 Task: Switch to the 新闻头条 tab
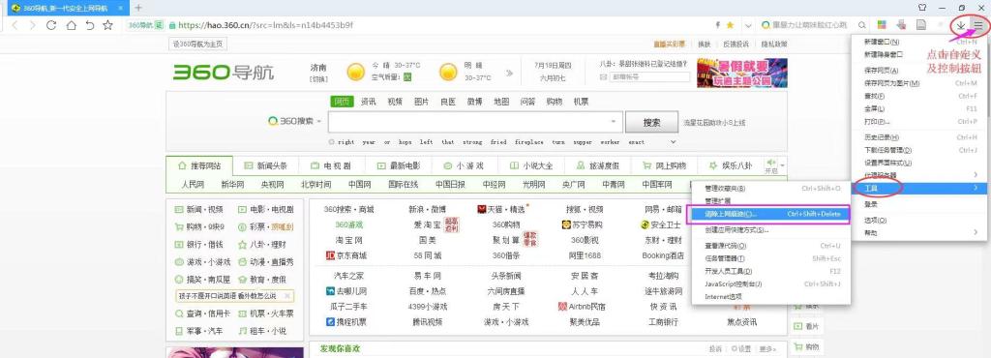pyautogui.click(x=265, y=166)
